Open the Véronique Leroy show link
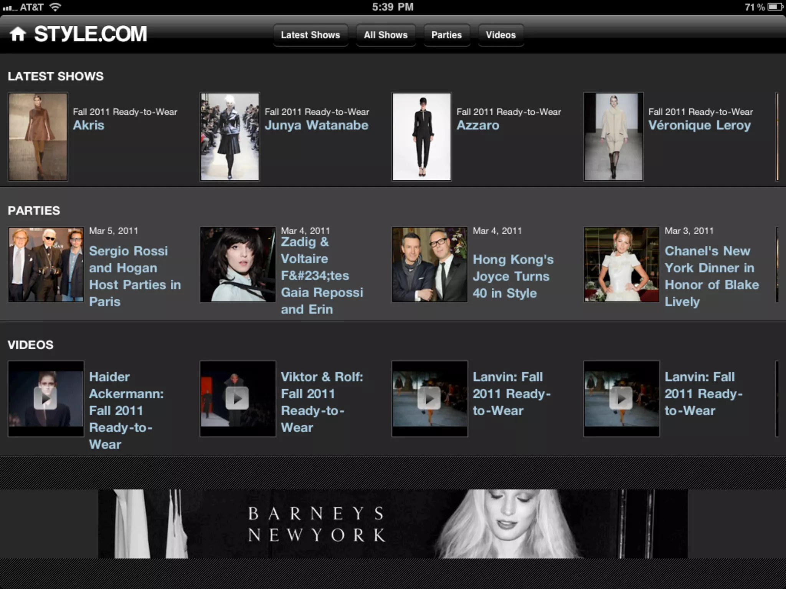The image size is (786, 589). click(700, 125)
